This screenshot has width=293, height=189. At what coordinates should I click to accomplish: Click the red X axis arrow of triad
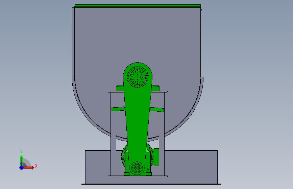click(28, 167)
